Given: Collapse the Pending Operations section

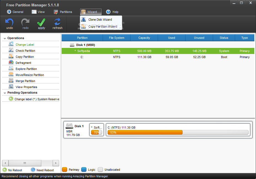Looking at the screenshot, I should point(5,93).
